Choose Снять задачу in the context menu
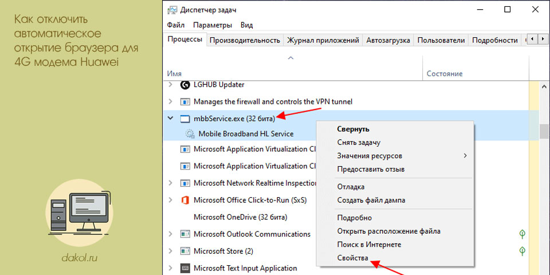The image size is (550, 275). tap(395, 143)
